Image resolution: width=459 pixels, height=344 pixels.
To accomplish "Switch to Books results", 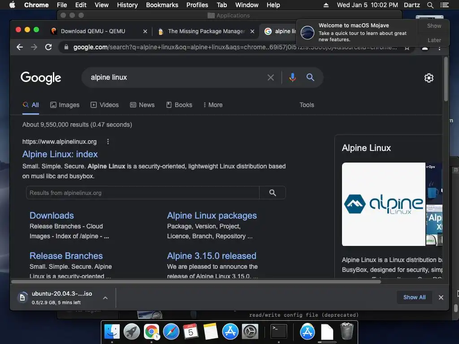I will [x=179, y=105].
